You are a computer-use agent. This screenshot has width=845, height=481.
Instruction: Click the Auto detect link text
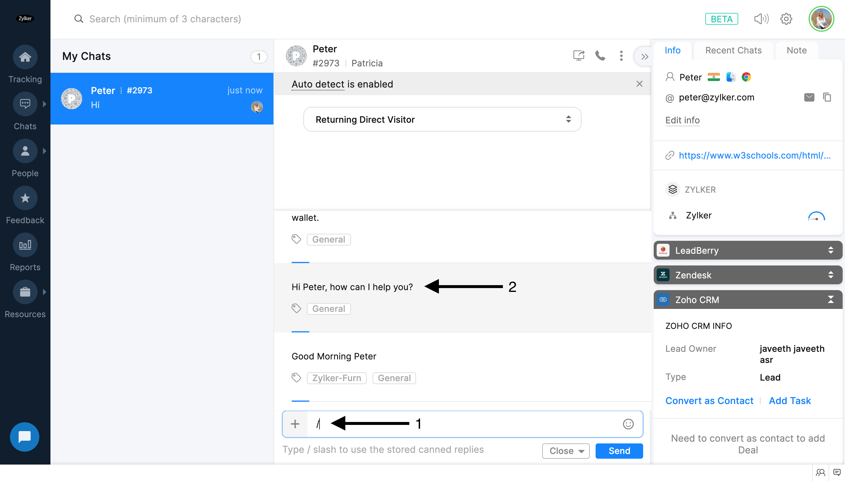pyautogui.click(x=318, y=84)
